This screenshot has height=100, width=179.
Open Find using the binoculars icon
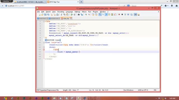(79, 15)
